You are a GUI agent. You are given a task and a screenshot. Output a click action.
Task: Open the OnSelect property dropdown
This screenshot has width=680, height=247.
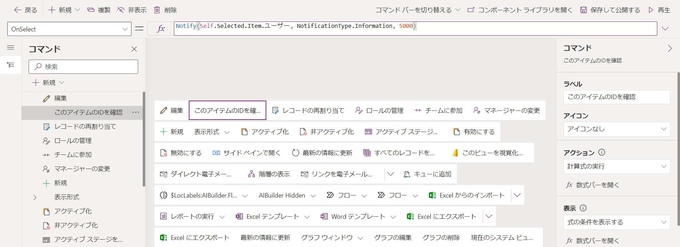125,29
